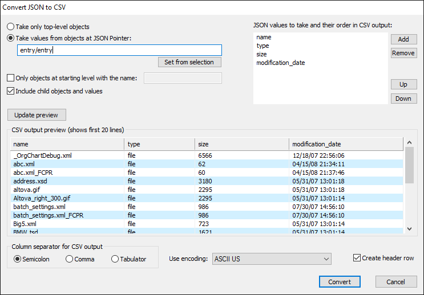Click size value 3180

pos(205,181)
